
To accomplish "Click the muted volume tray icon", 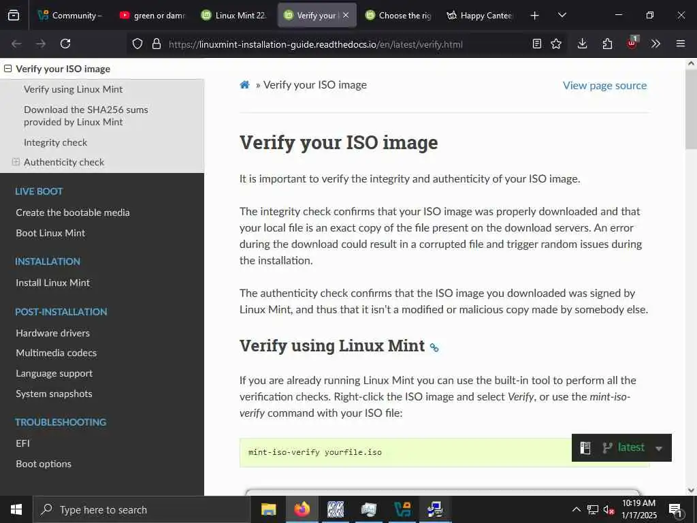I will click(609, 509).
